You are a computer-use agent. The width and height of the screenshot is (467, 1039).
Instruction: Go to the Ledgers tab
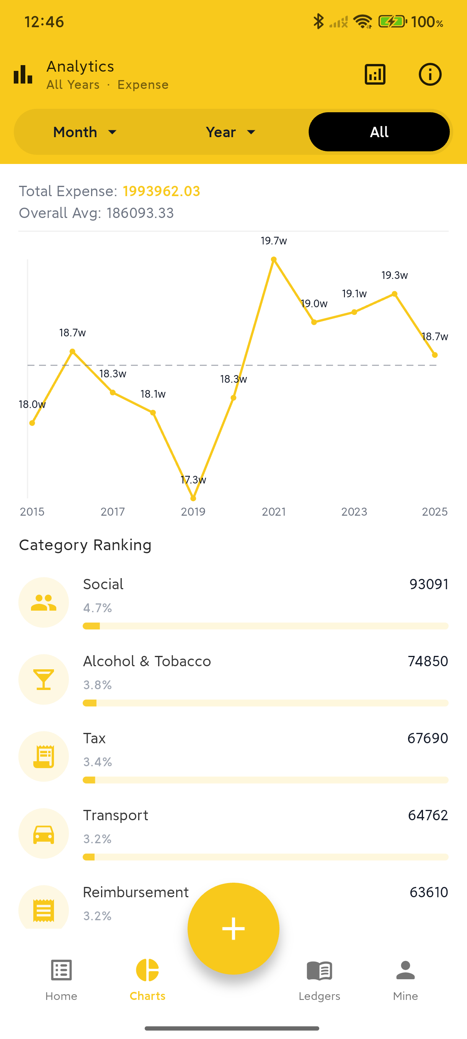pyautogui.click(x=319, y=979)
